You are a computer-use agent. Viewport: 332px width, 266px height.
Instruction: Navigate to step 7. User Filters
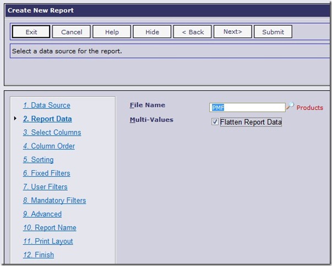tap(45, 187)
